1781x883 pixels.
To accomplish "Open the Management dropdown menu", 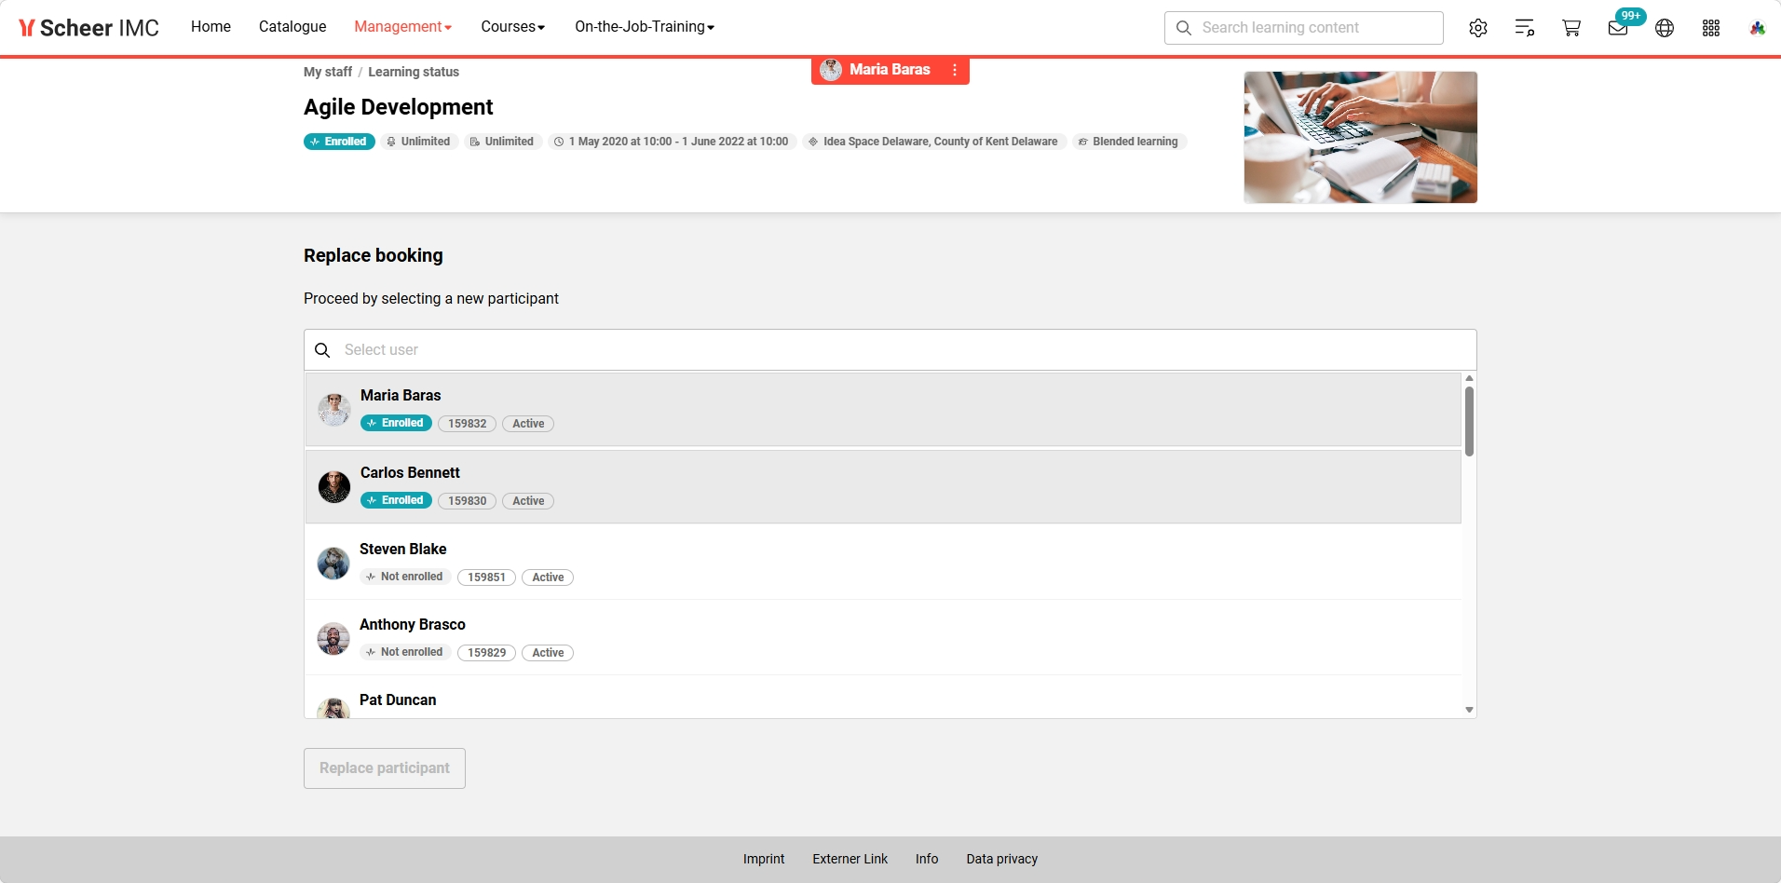I will pyautogui.click(x=402, y=27).
